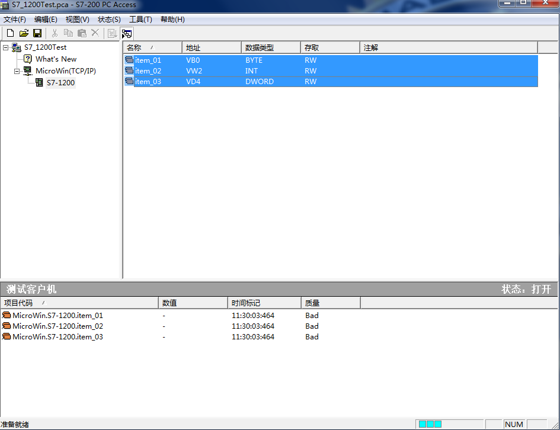Open the 编辑(E) menu

46,20
